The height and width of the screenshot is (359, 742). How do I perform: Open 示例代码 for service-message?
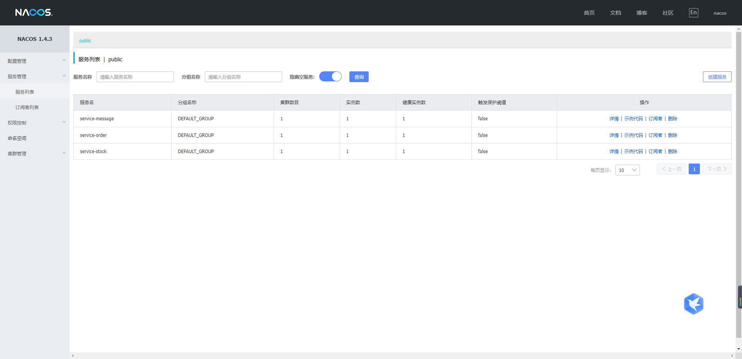pos(633,119)
